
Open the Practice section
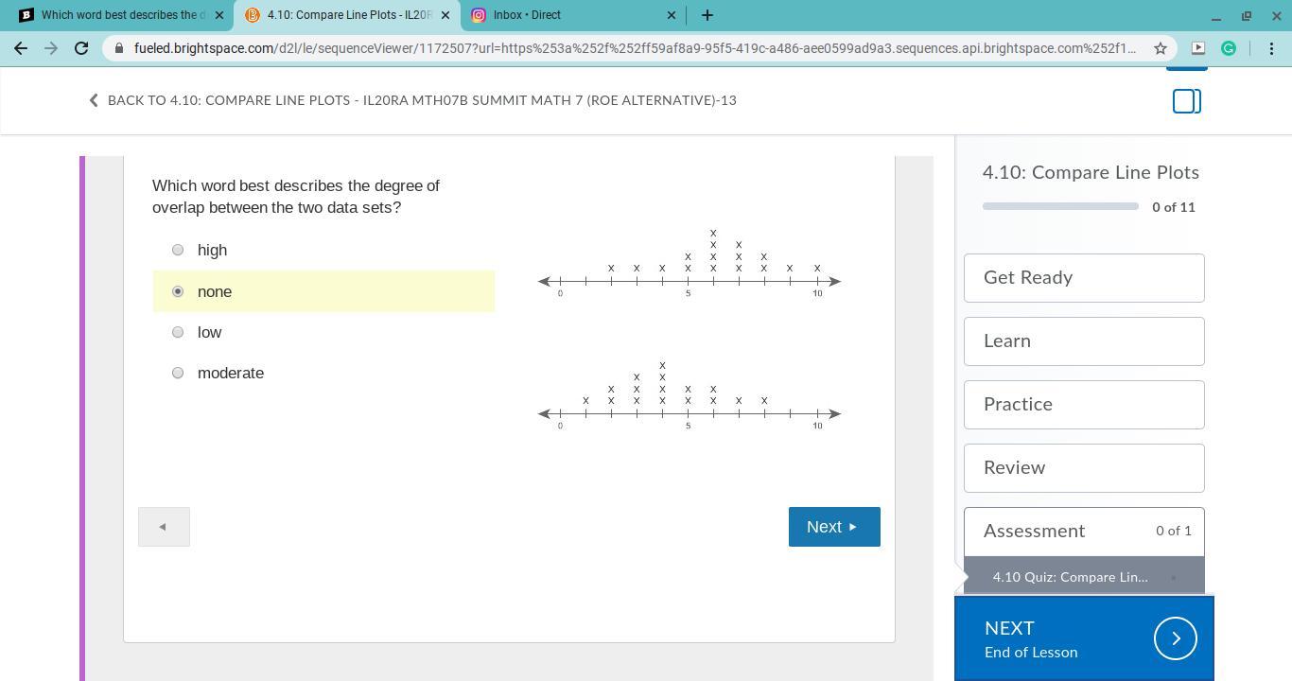click(x=1084, y=405)
